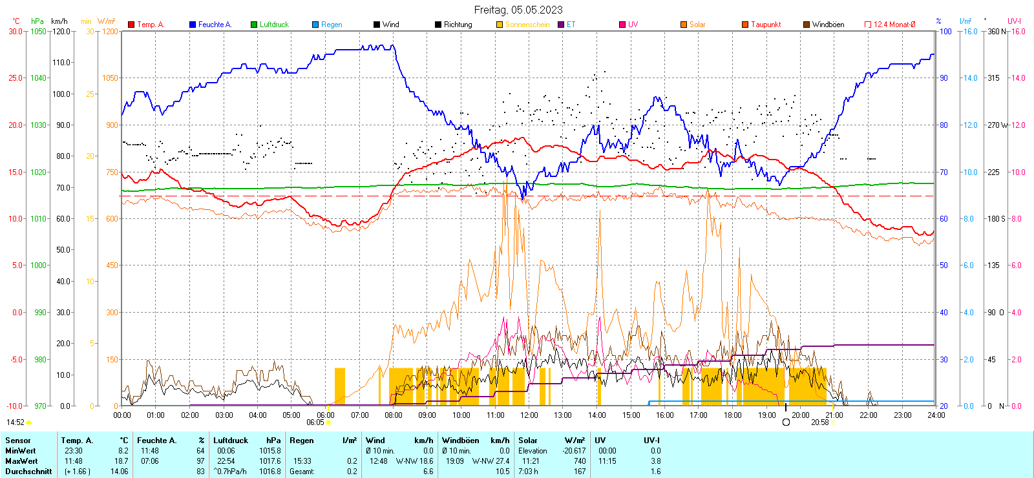Select the light blue Regen legend marker
Viewport: 1034px width, 478px height.
pyautogui.click(x=315, y=25)
